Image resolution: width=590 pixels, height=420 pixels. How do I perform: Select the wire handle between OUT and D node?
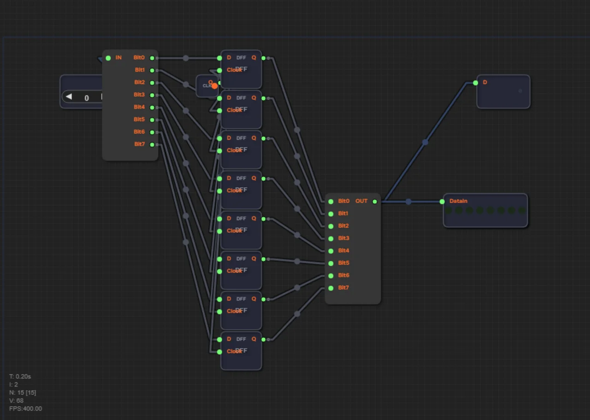tap(425, 142)
